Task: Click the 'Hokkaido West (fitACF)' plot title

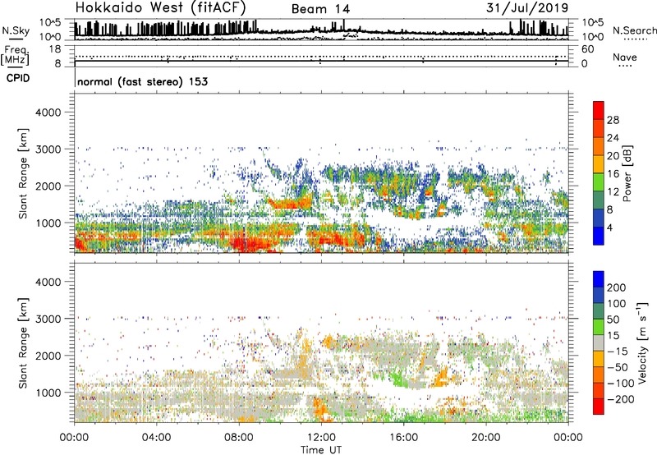Action: click(x=160, y=7)
